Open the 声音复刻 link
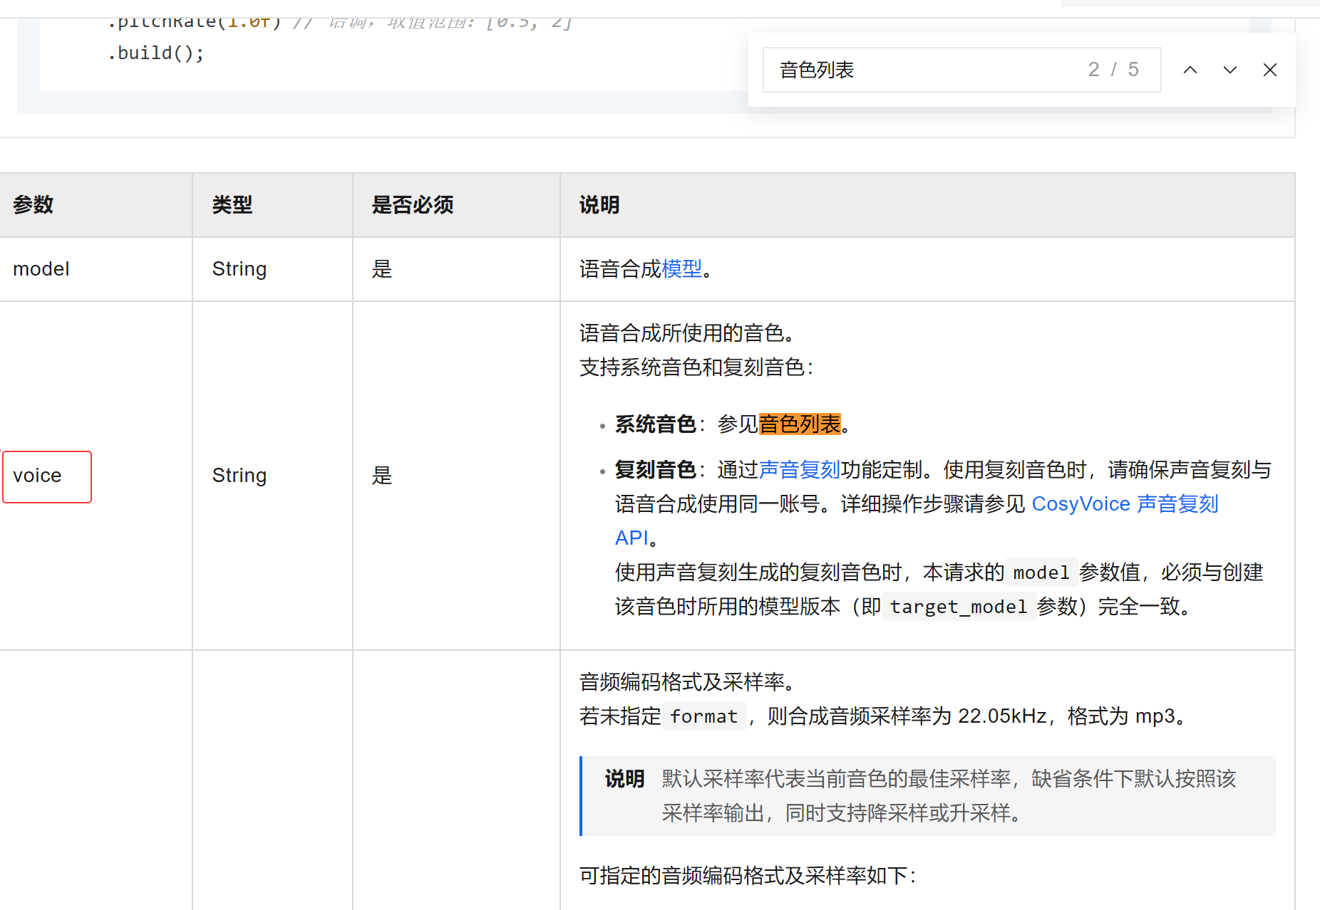 pos(800,470)
